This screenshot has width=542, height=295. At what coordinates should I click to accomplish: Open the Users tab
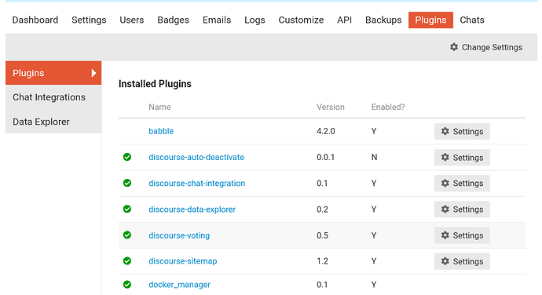tap(132, 20)
